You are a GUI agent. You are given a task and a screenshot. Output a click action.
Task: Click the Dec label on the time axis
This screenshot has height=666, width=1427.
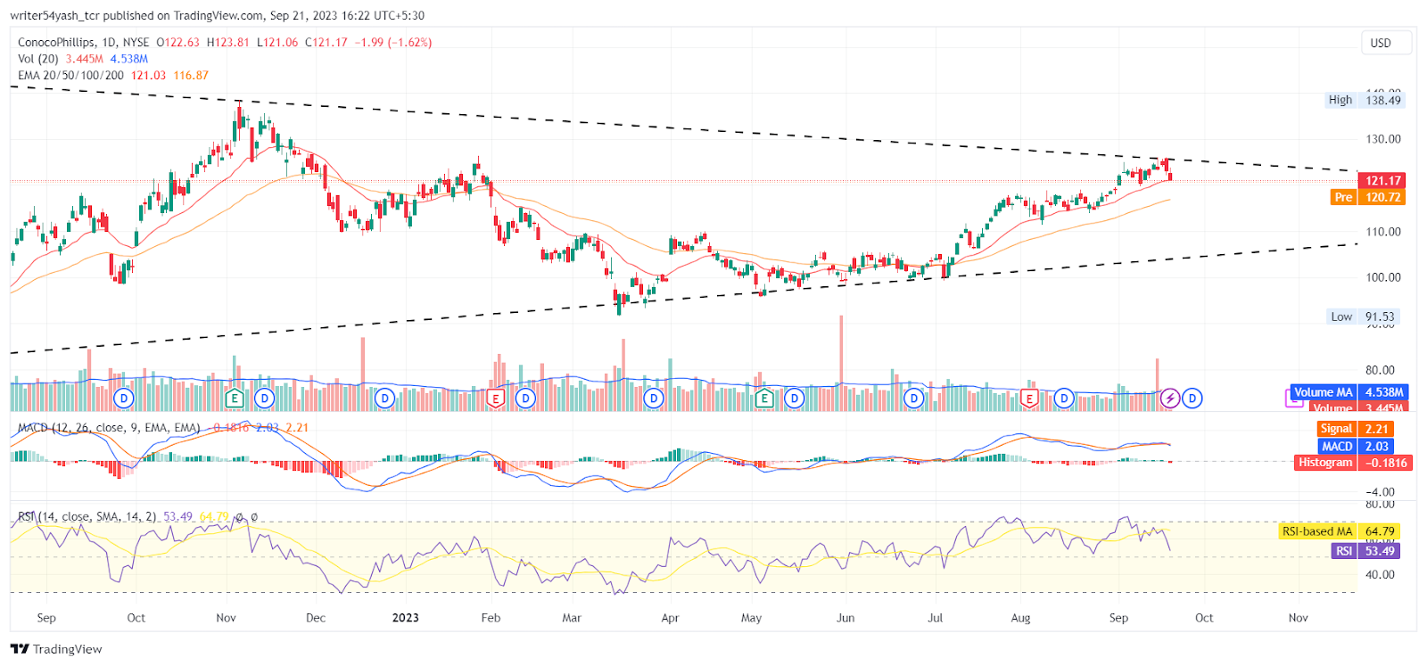pos(316,618)
